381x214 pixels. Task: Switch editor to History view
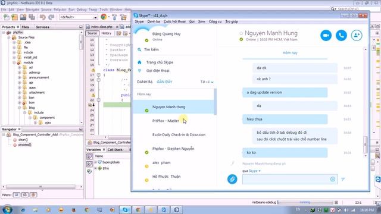pyautogui.click(x=106, y=33)
